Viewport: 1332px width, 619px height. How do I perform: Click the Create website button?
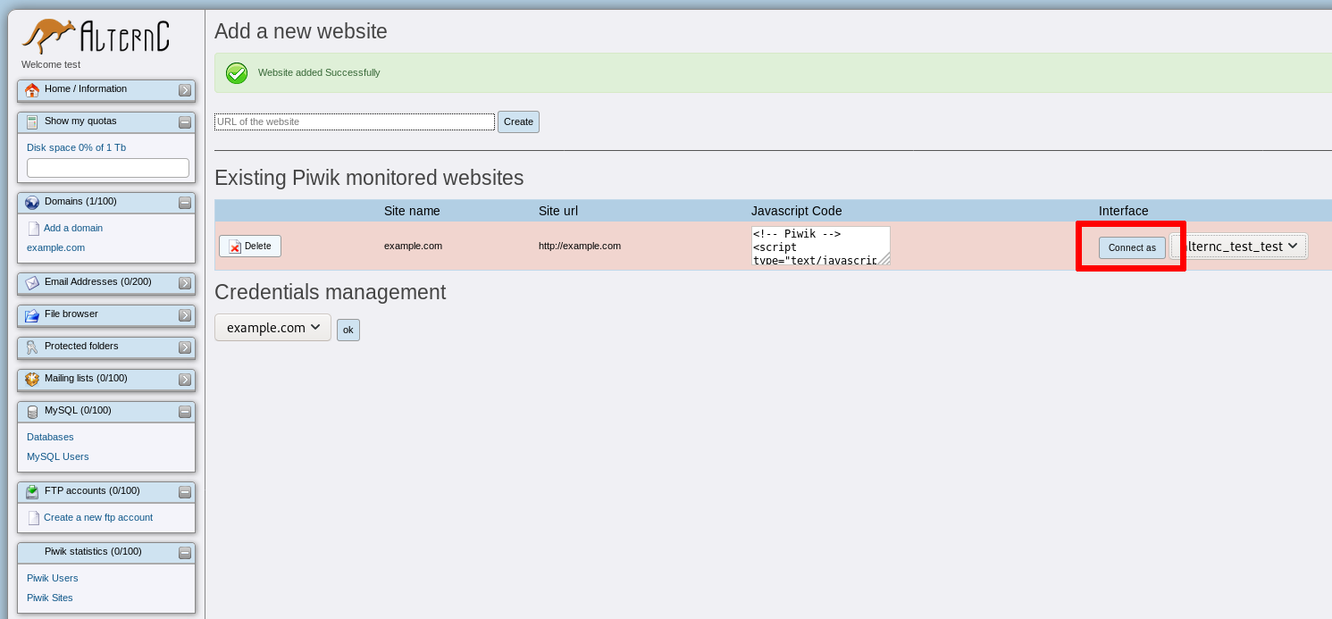coord(518,121)
